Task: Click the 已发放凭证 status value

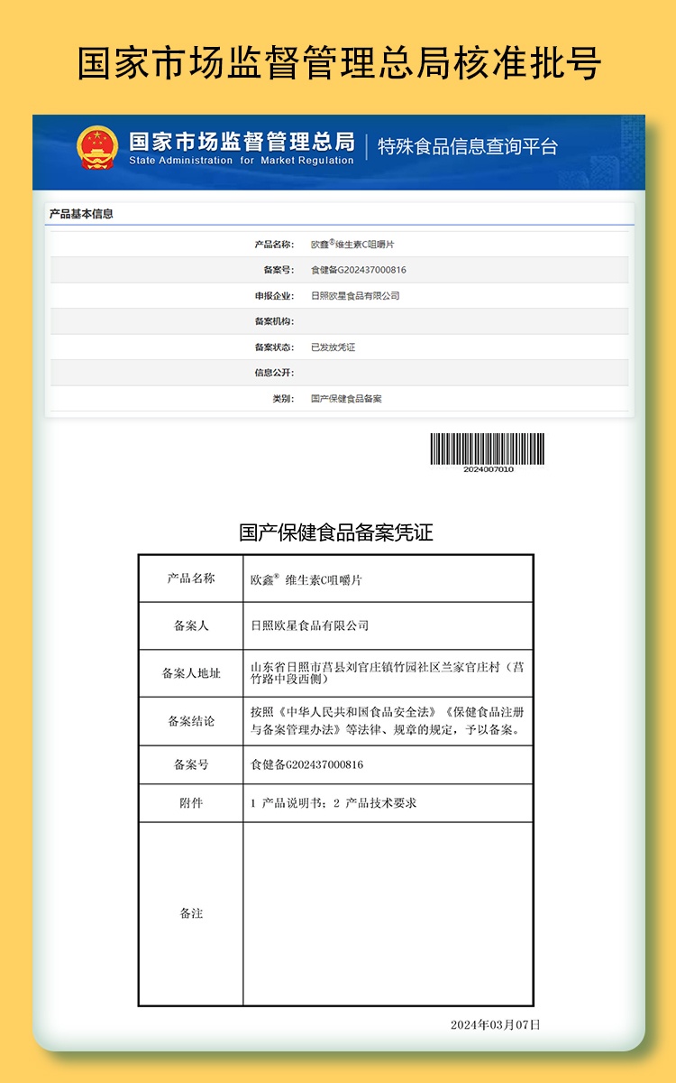Action: coord(333,347)
